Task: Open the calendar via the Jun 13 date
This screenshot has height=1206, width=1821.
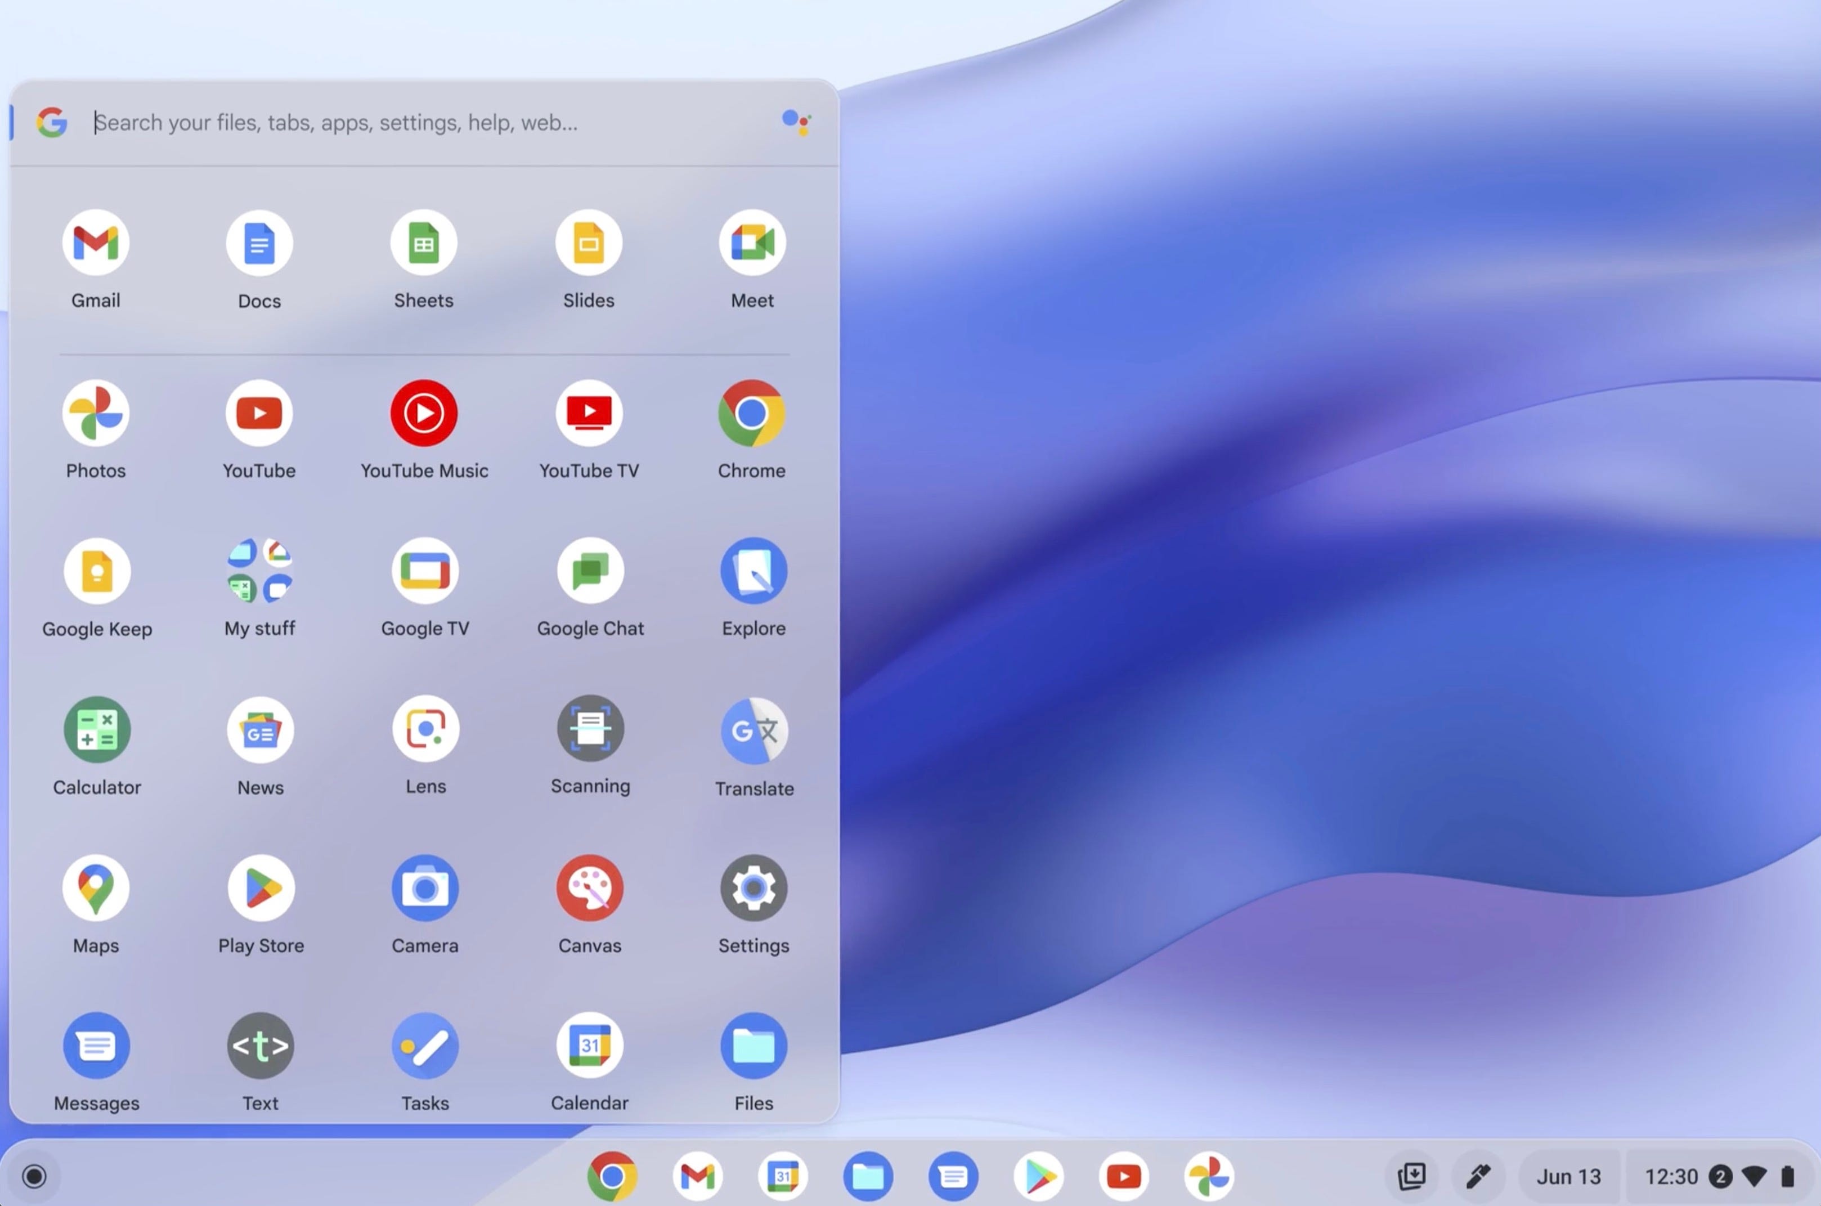Action: pos(1569,1177)
